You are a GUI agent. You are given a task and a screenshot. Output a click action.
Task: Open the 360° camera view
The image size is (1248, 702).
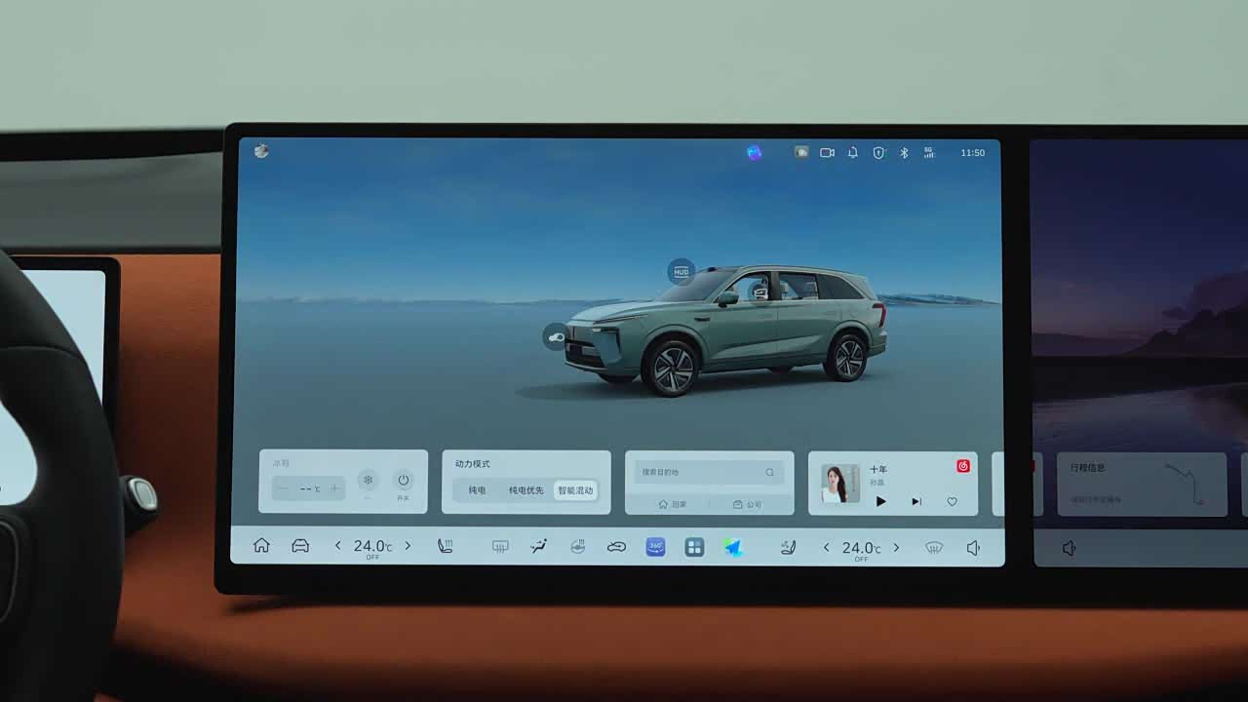pos(655,547)
